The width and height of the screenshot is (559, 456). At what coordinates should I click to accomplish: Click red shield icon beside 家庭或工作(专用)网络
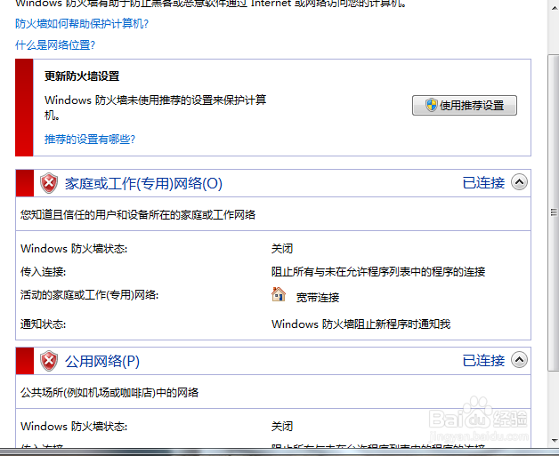(x=49, y=183)
